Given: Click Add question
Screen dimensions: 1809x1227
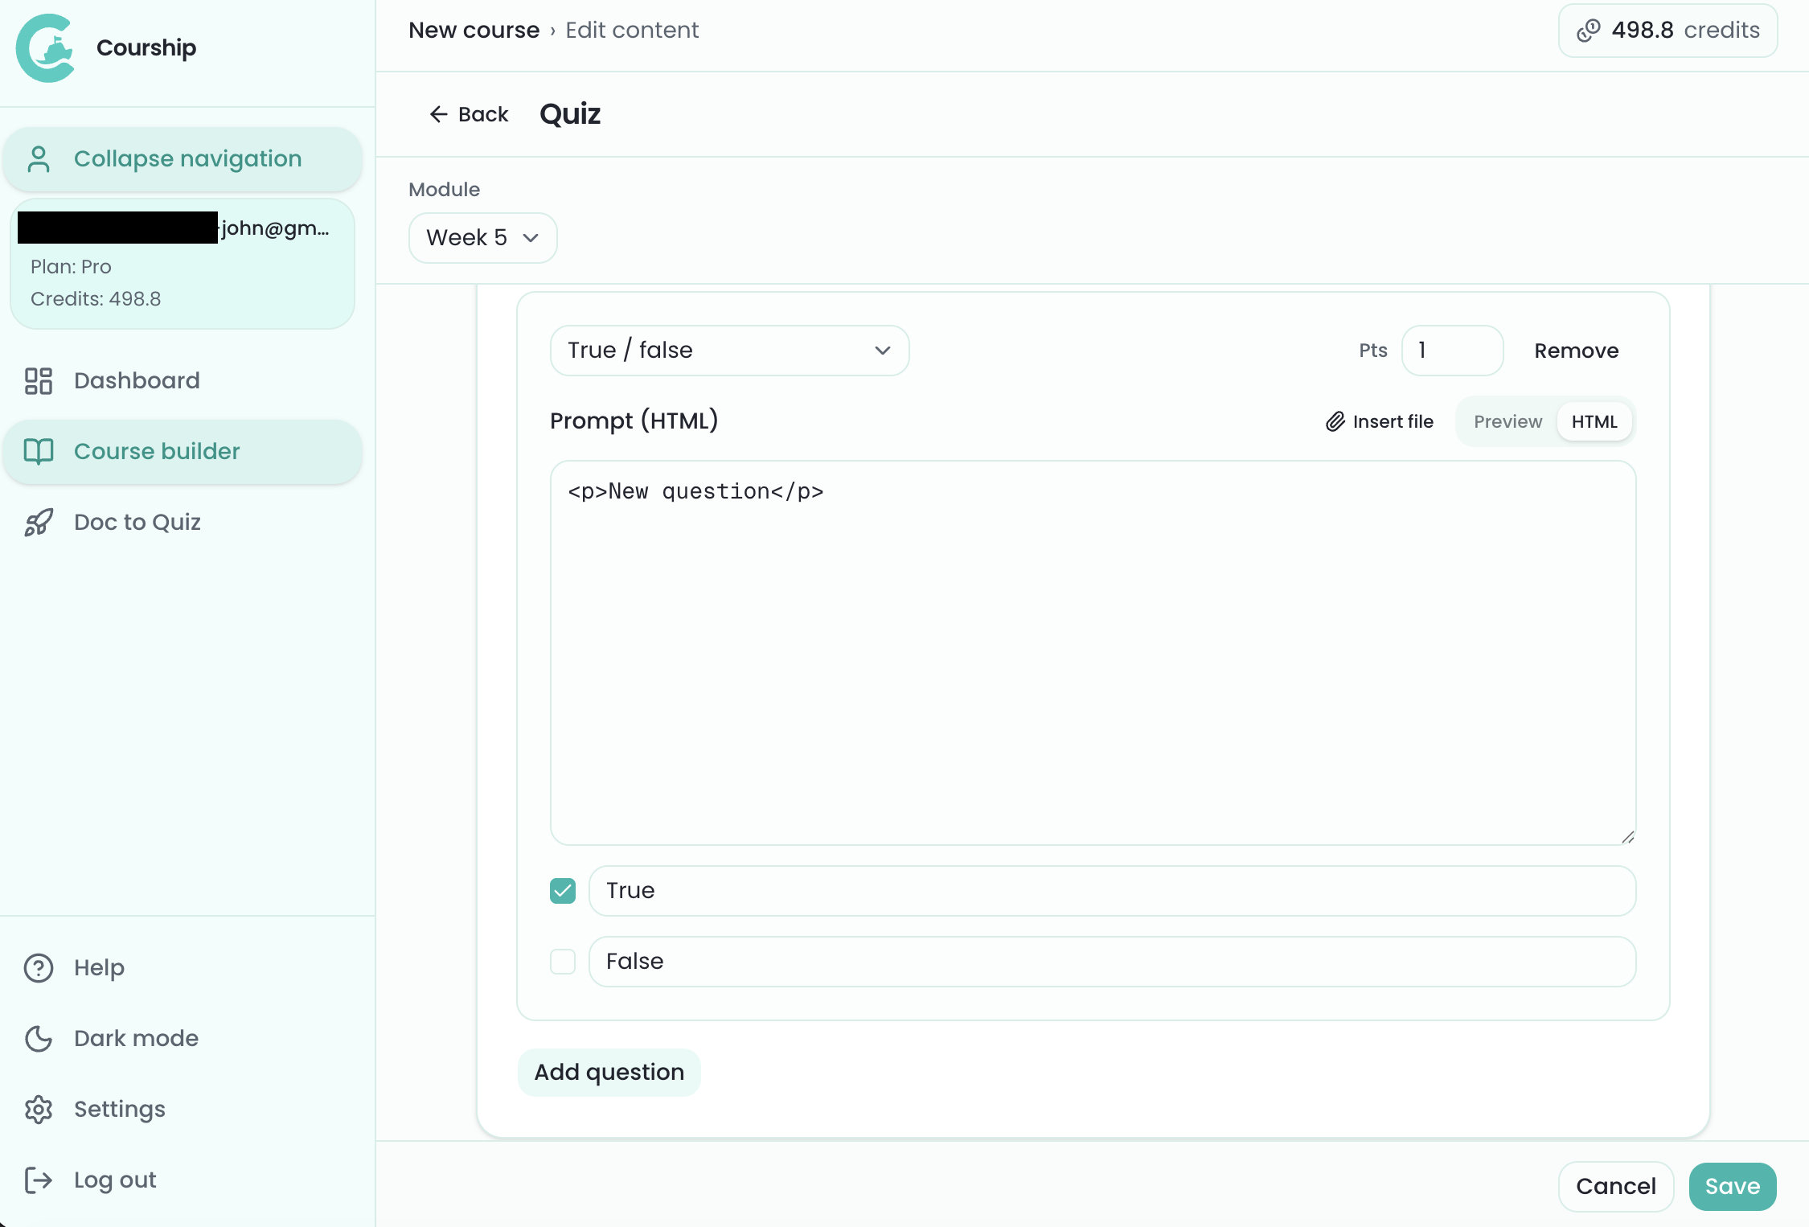Looking at the screenshot, I should (609, 1073).
